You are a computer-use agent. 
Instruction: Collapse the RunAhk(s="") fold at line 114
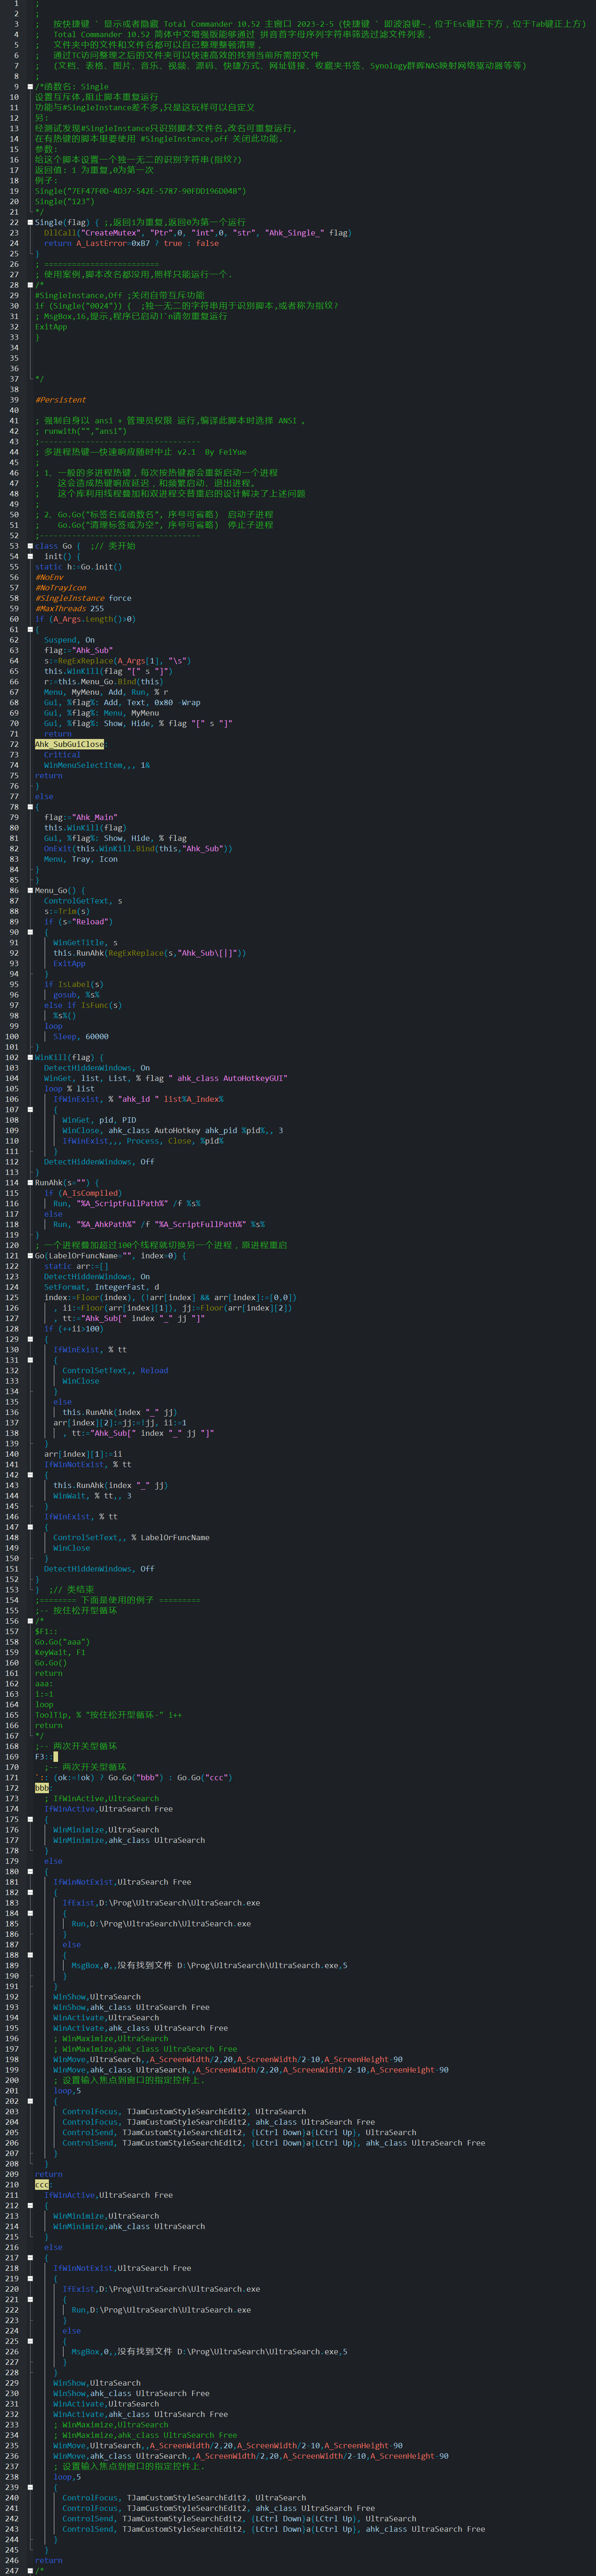coord(30,1182)
